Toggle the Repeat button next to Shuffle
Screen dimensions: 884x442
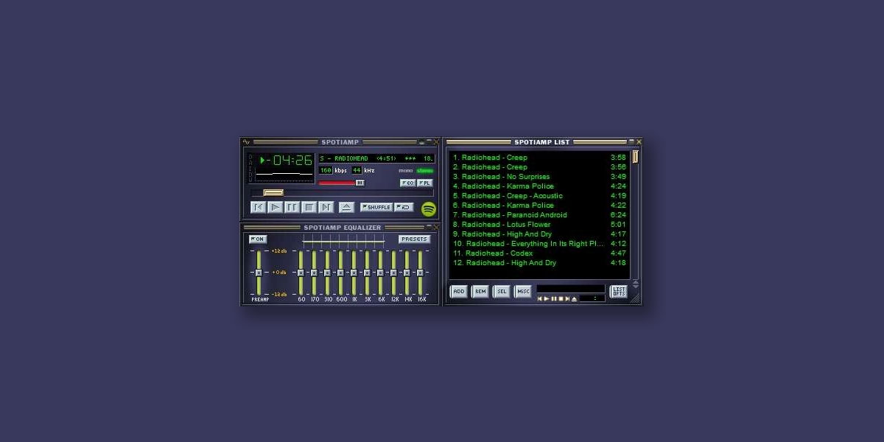click(404, 207)
